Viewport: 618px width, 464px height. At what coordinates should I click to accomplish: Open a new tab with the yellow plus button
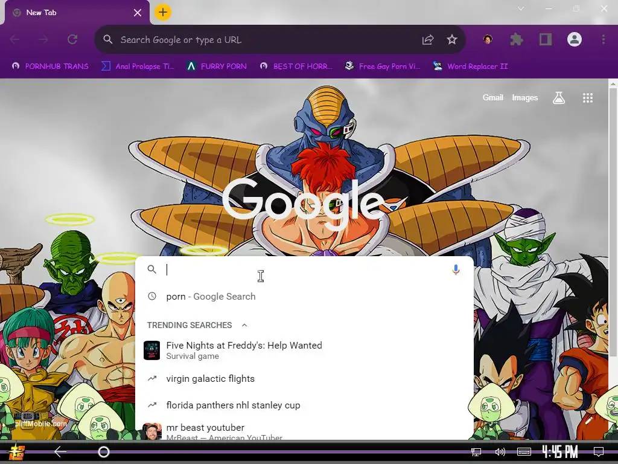163,12
